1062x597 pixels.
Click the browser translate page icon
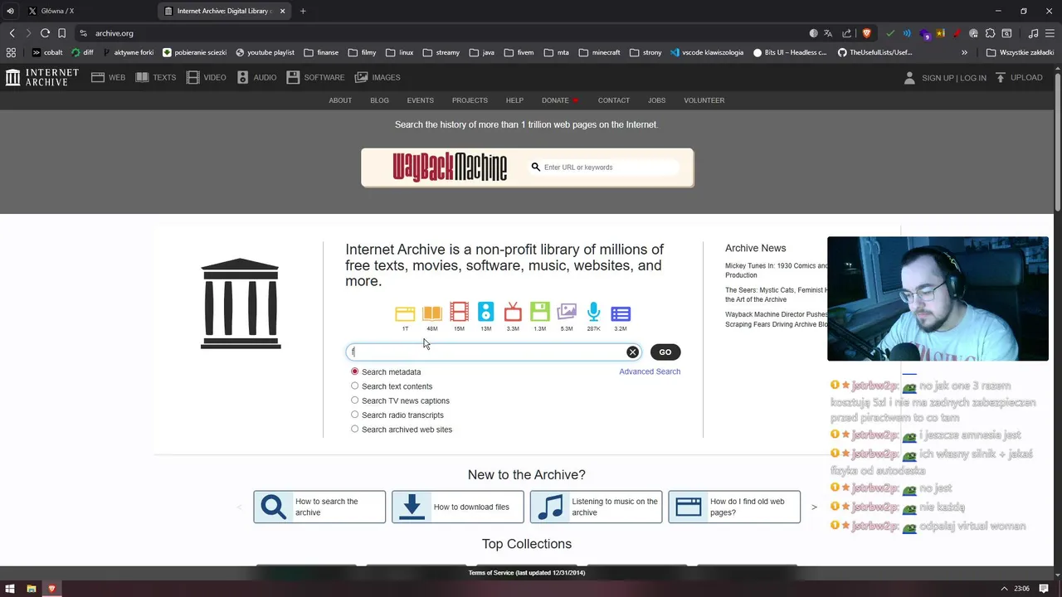pyautogui.click(x=828, y=33)
